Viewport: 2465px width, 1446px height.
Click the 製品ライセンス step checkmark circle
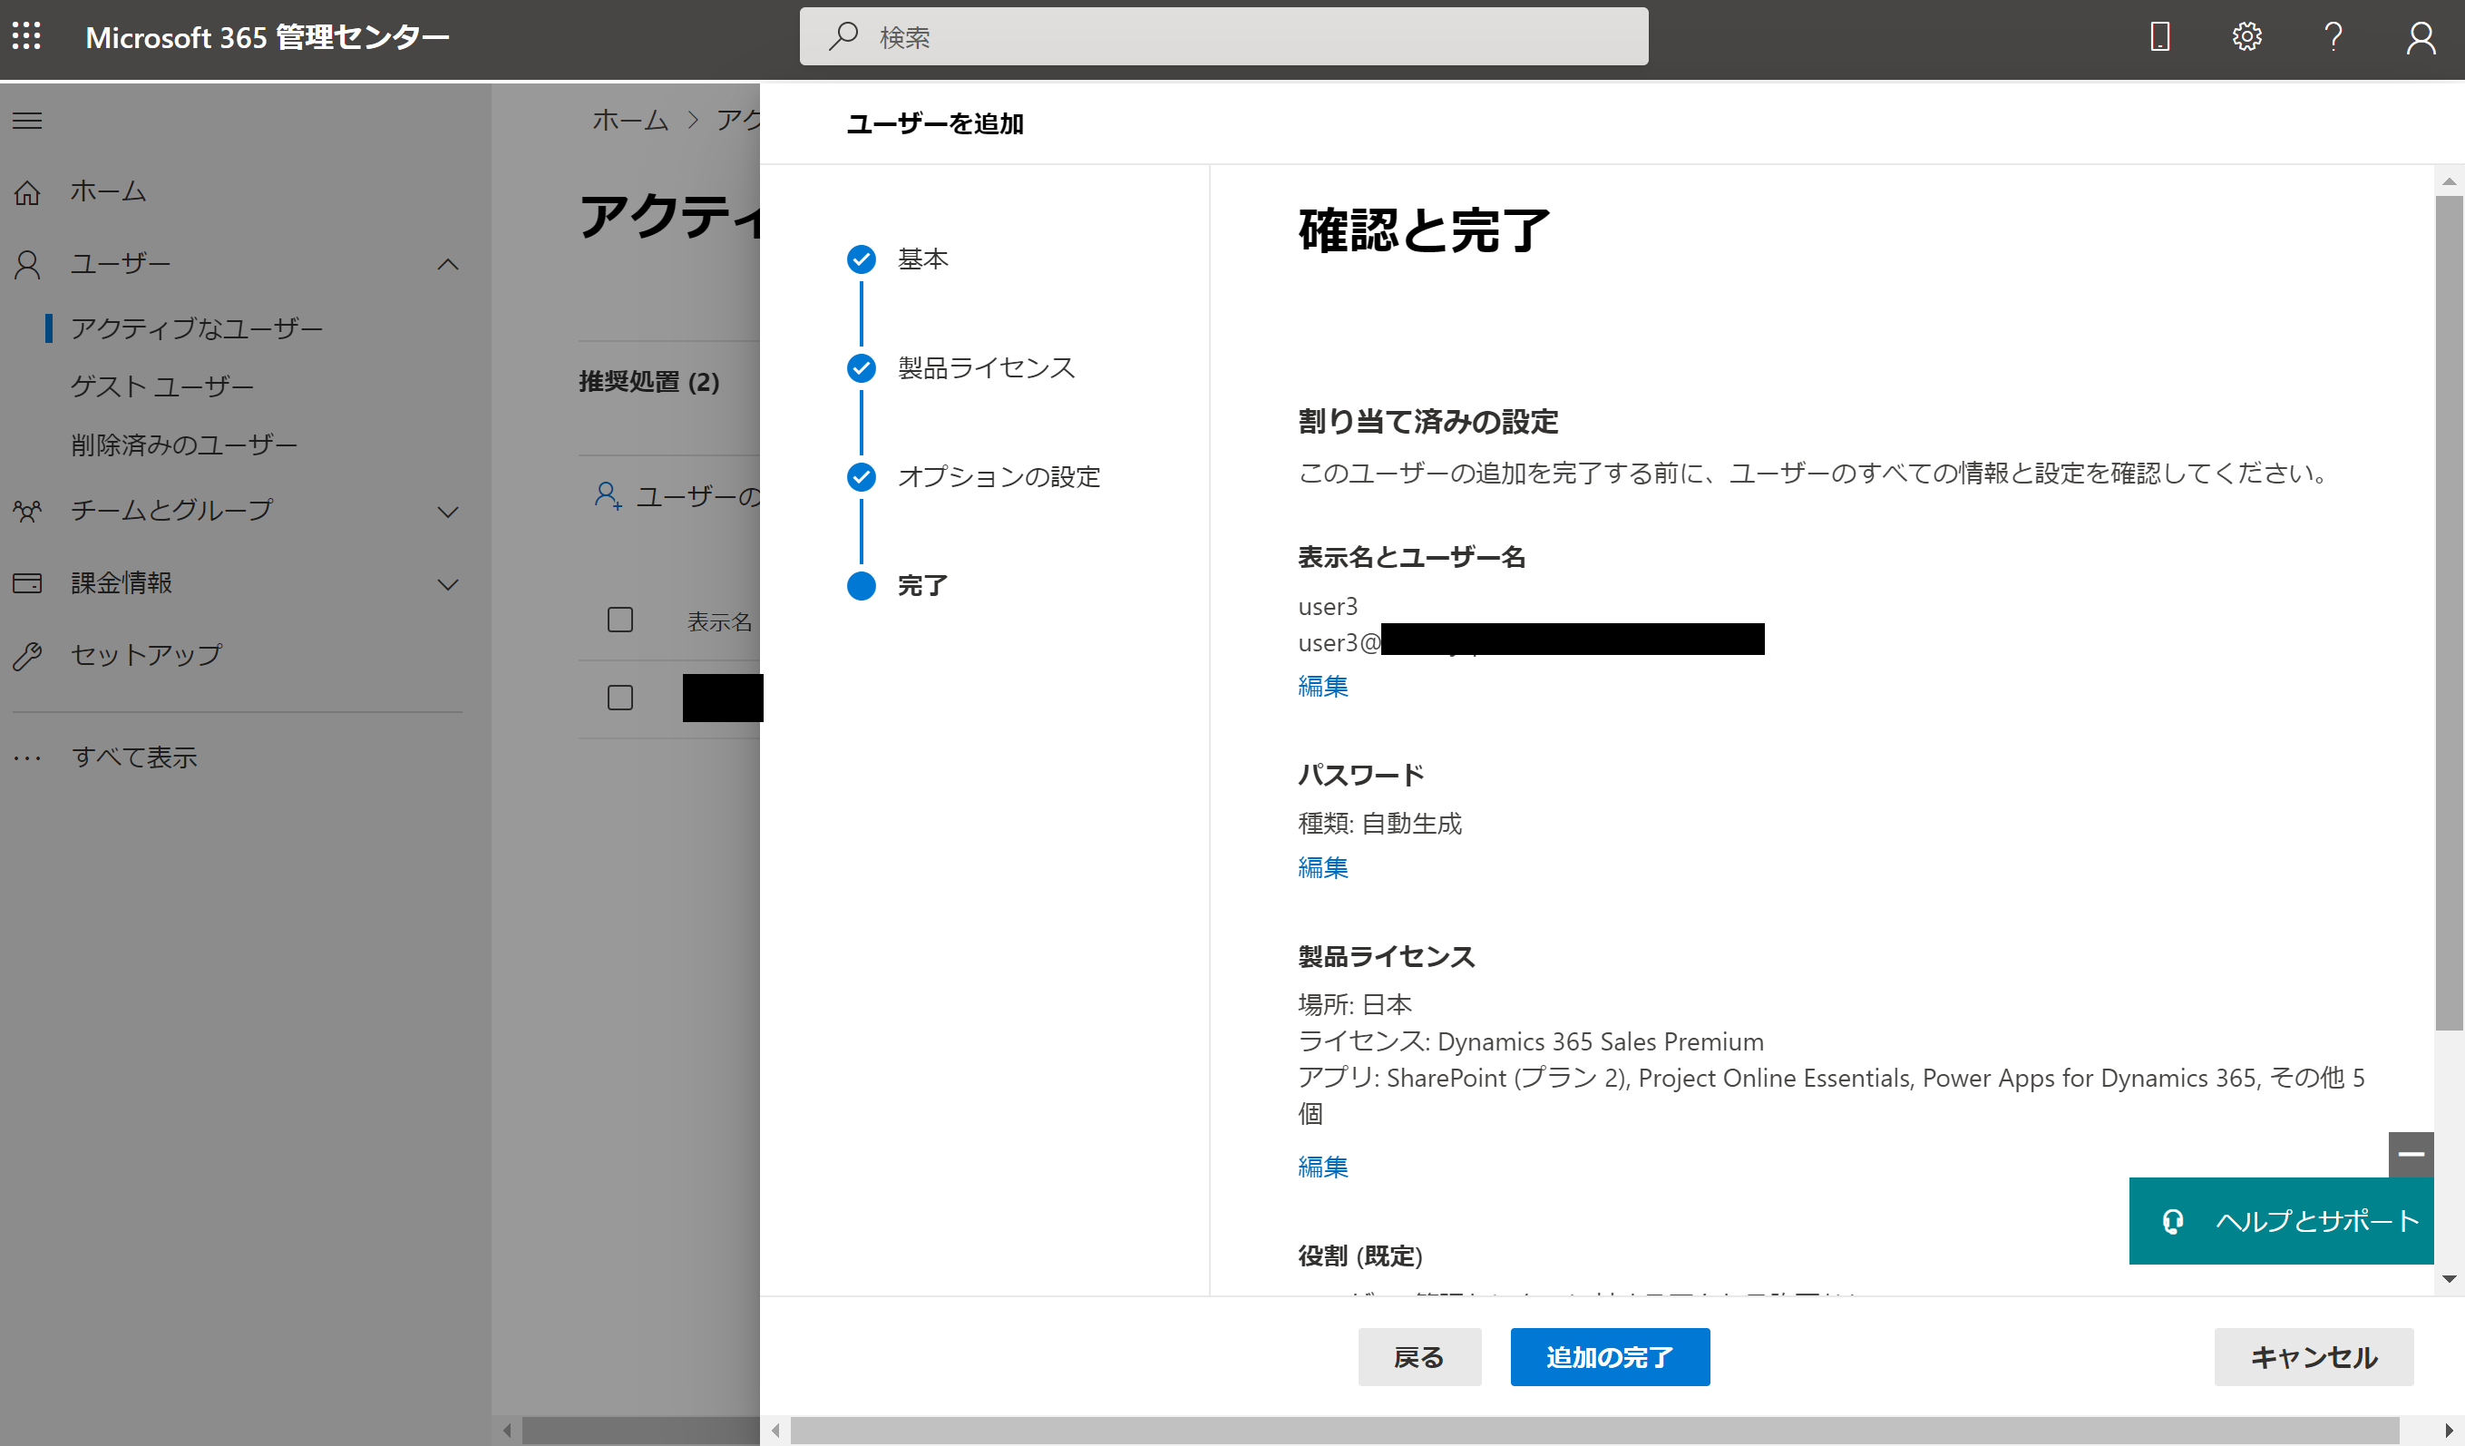point(861,368)
